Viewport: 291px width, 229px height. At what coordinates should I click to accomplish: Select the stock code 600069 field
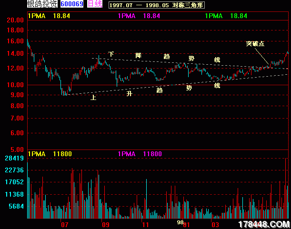tap(72, 4)
